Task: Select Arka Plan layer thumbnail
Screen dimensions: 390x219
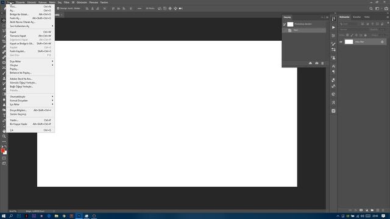Action: pos(349,42)
